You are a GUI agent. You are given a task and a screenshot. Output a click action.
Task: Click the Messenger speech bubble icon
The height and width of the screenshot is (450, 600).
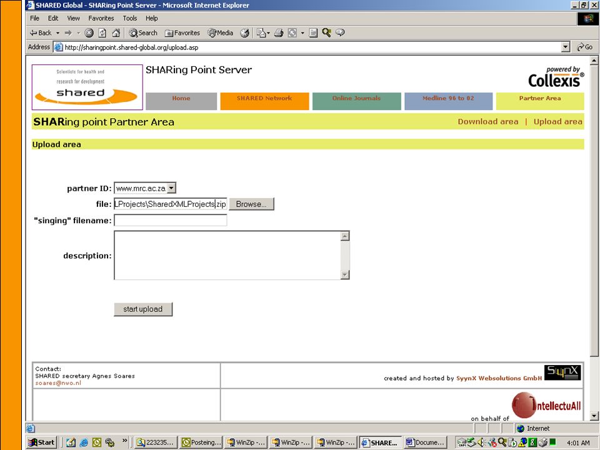pyautogui.click(x=340, y=33)
